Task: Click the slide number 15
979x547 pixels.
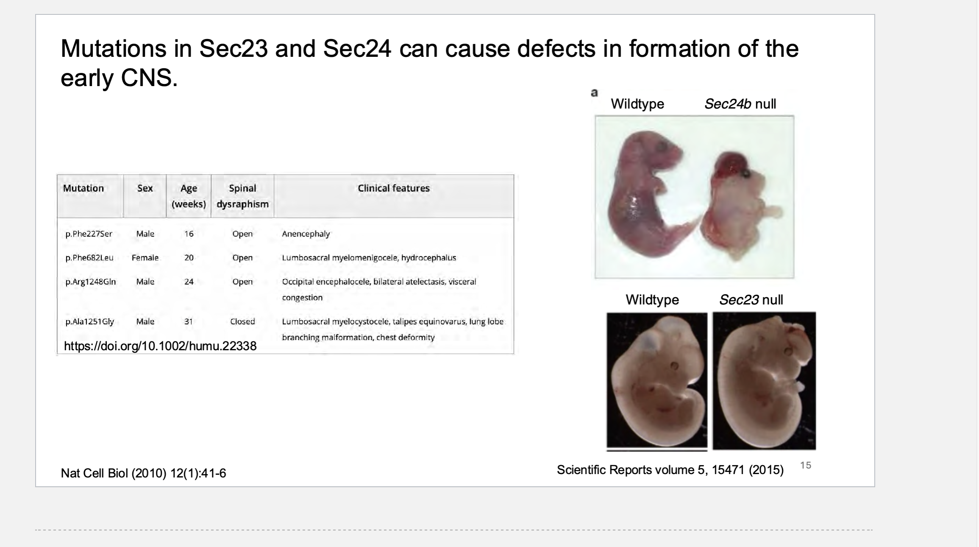Action: 806,465
